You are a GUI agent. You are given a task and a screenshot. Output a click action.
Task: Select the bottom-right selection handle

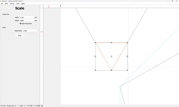[x=127, y=70]
